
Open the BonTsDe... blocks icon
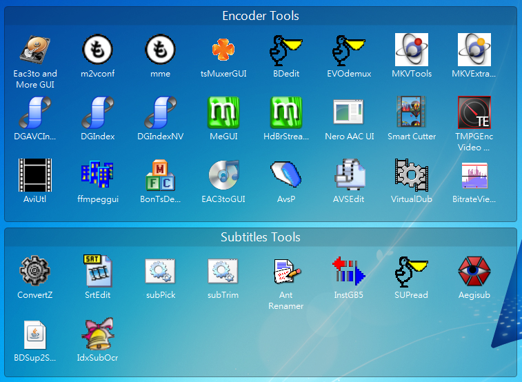(161, 175)
